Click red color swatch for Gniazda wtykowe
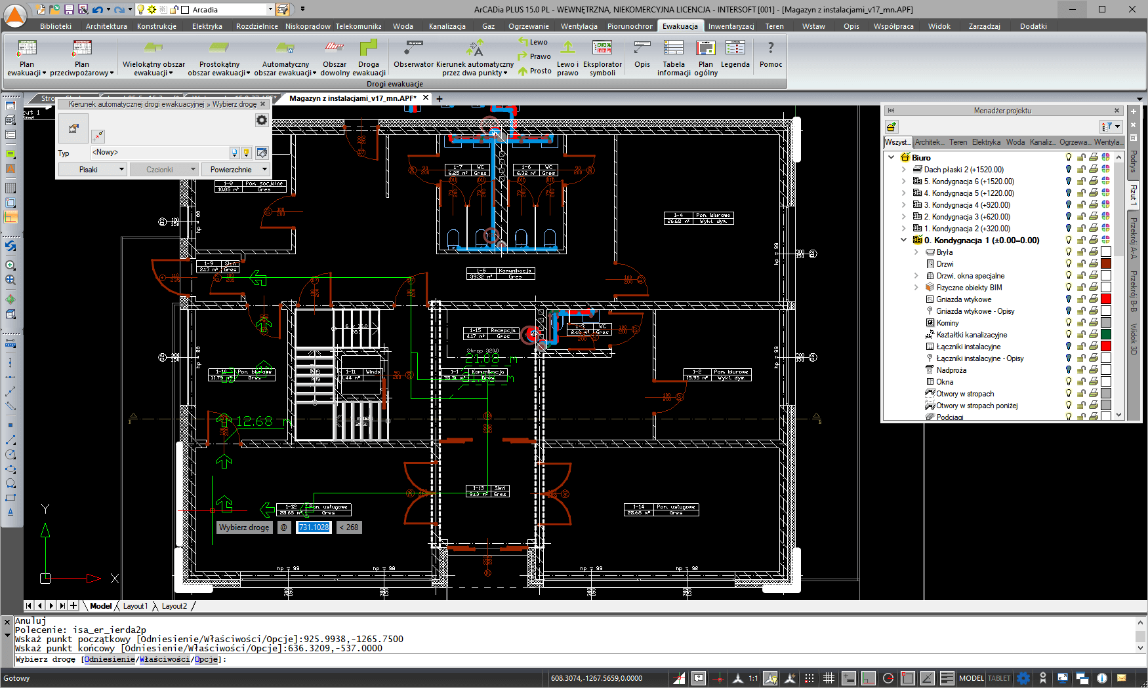The image size is (1148, 688). 1106,299
